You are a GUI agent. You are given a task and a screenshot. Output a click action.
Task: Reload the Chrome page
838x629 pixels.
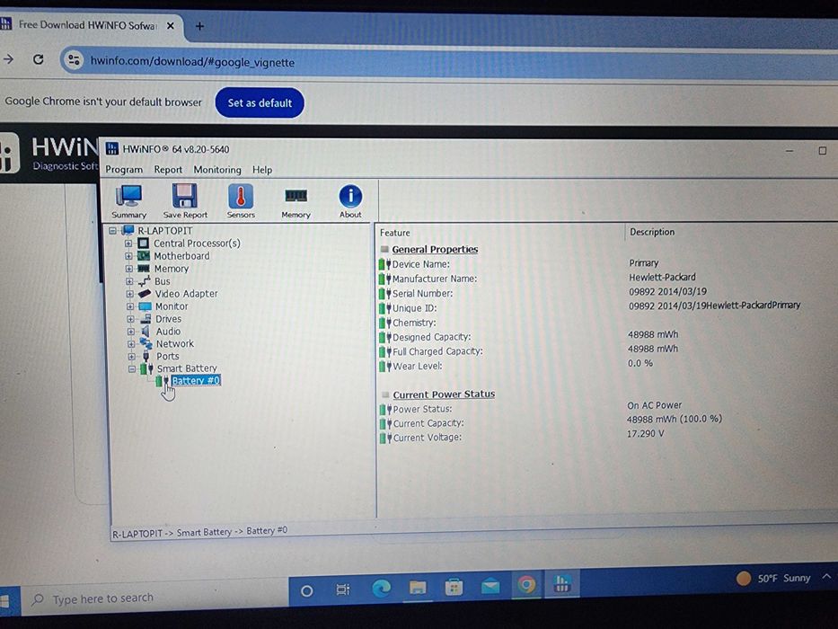pyautogui.click(x=38, y=59)
